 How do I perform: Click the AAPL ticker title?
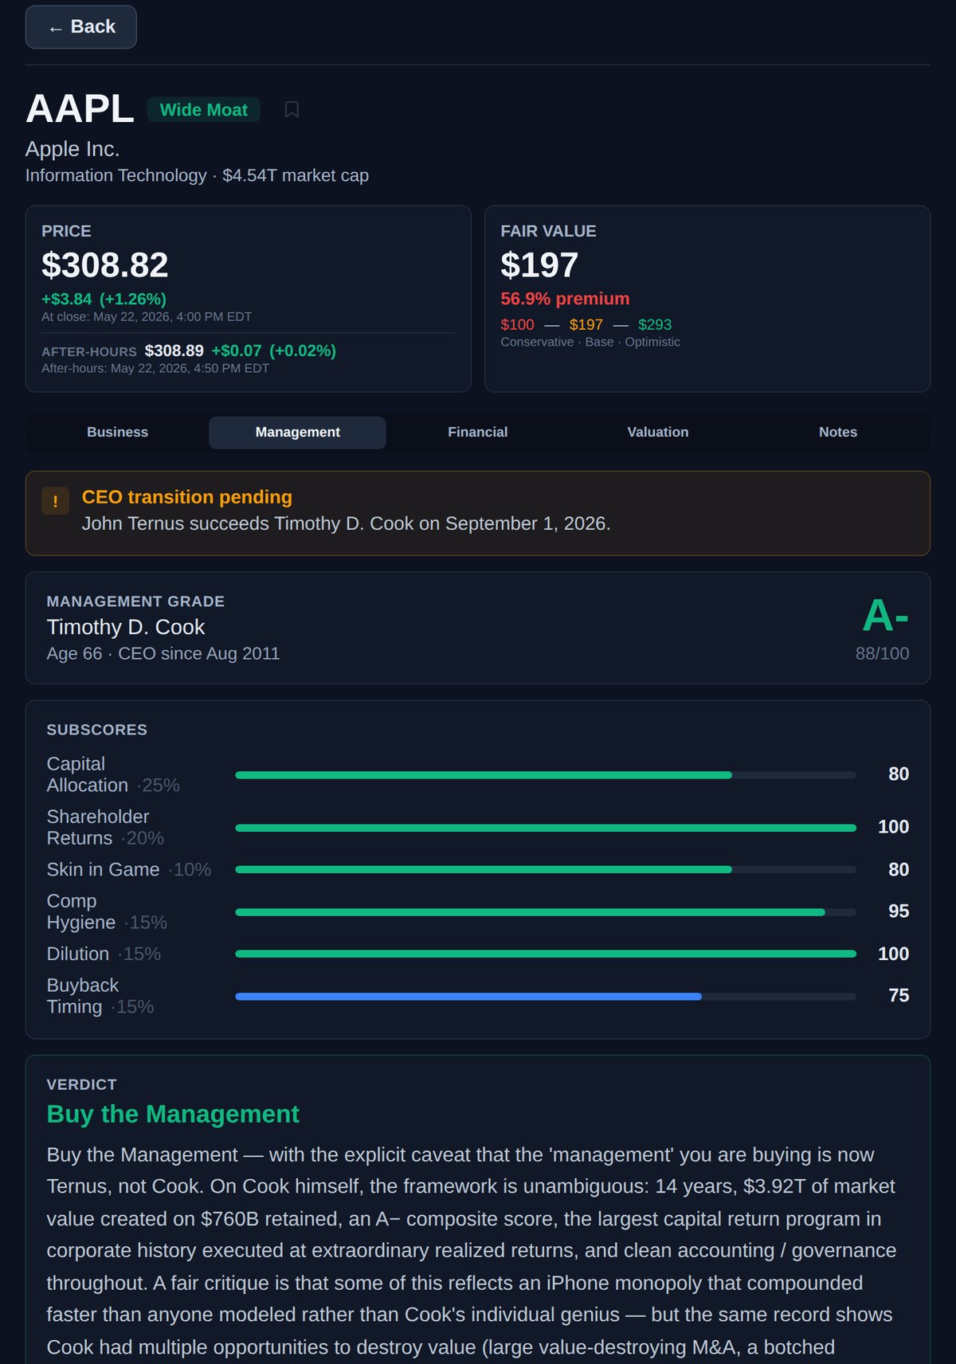coord(80,109)
